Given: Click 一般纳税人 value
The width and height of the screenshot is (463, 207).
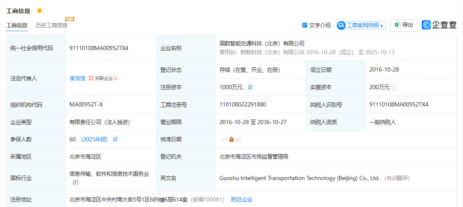Looking at the screenshot, I should [383, 122].
